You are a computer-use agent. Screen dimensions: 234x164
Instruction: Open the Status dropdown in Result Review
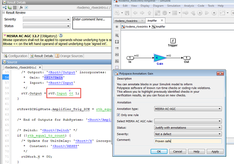46,26
